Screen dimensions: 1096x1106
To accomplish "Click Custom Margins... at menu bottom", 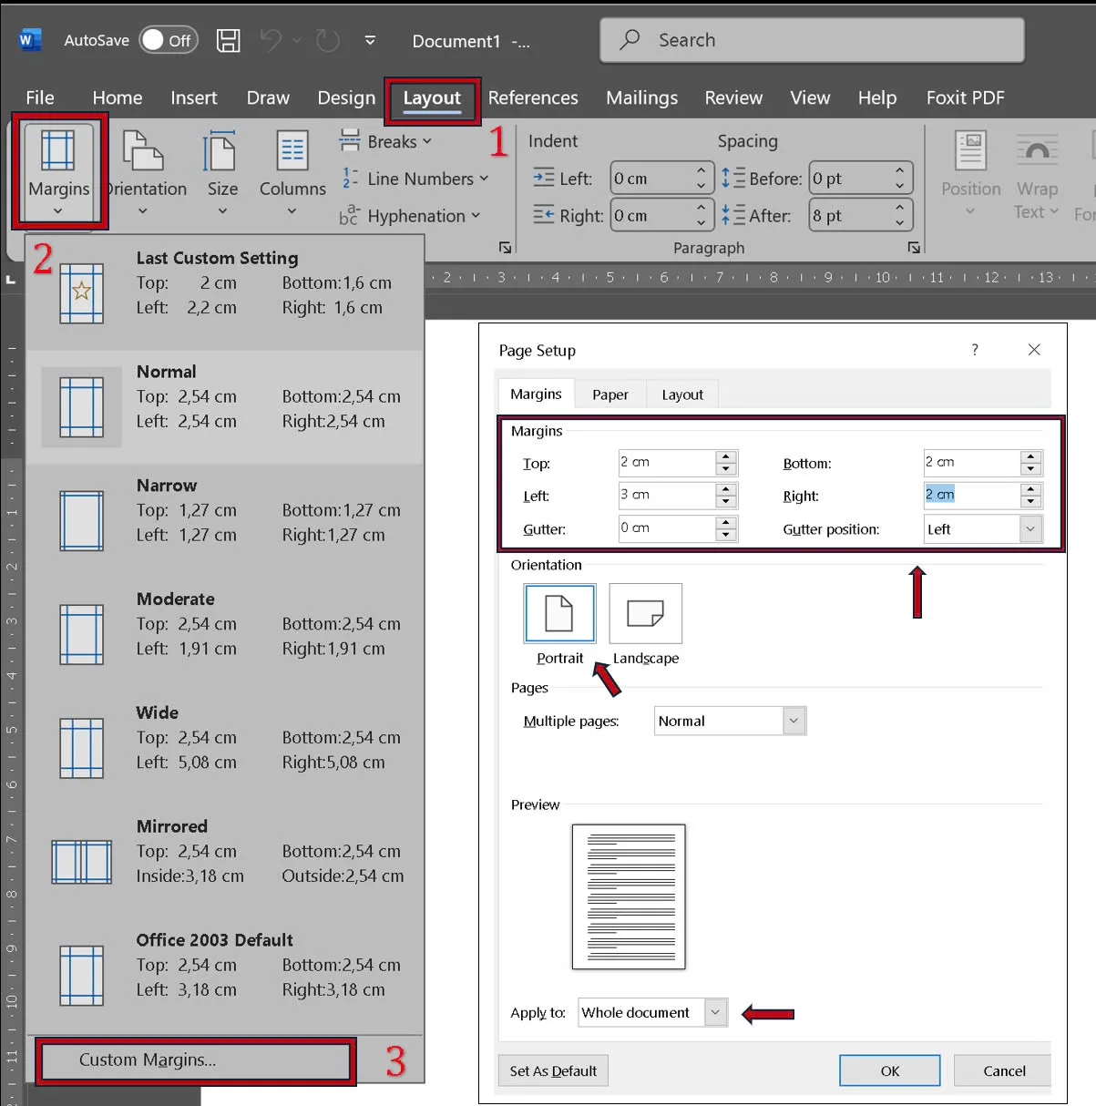I will click(x=195, y=1060).
